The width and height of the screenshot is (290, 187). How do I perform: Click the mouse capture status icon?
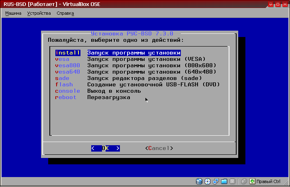(x=244, y=181)
